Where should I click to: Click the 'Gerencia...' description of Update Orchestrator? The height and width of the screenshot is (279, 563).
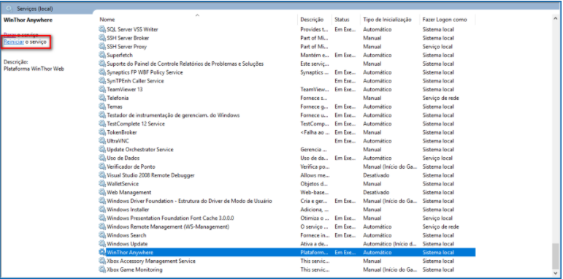pos(313,150)
